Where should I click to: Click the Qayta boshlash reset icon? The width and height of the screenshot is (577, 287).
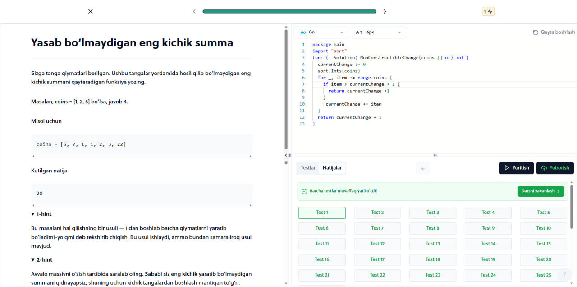536,32
